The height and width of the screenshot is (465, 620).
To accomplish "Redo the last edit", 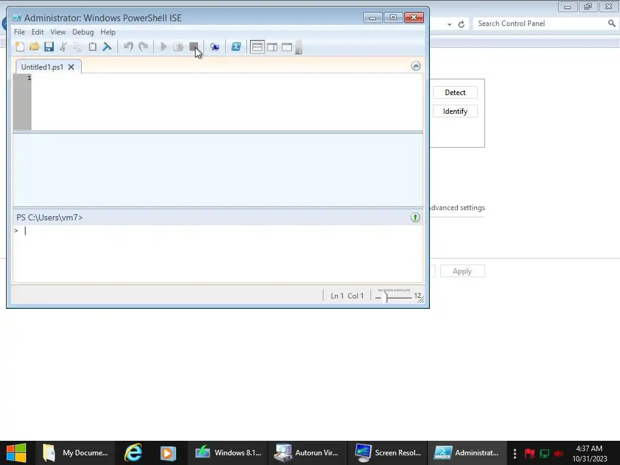I will click(143, 47).
